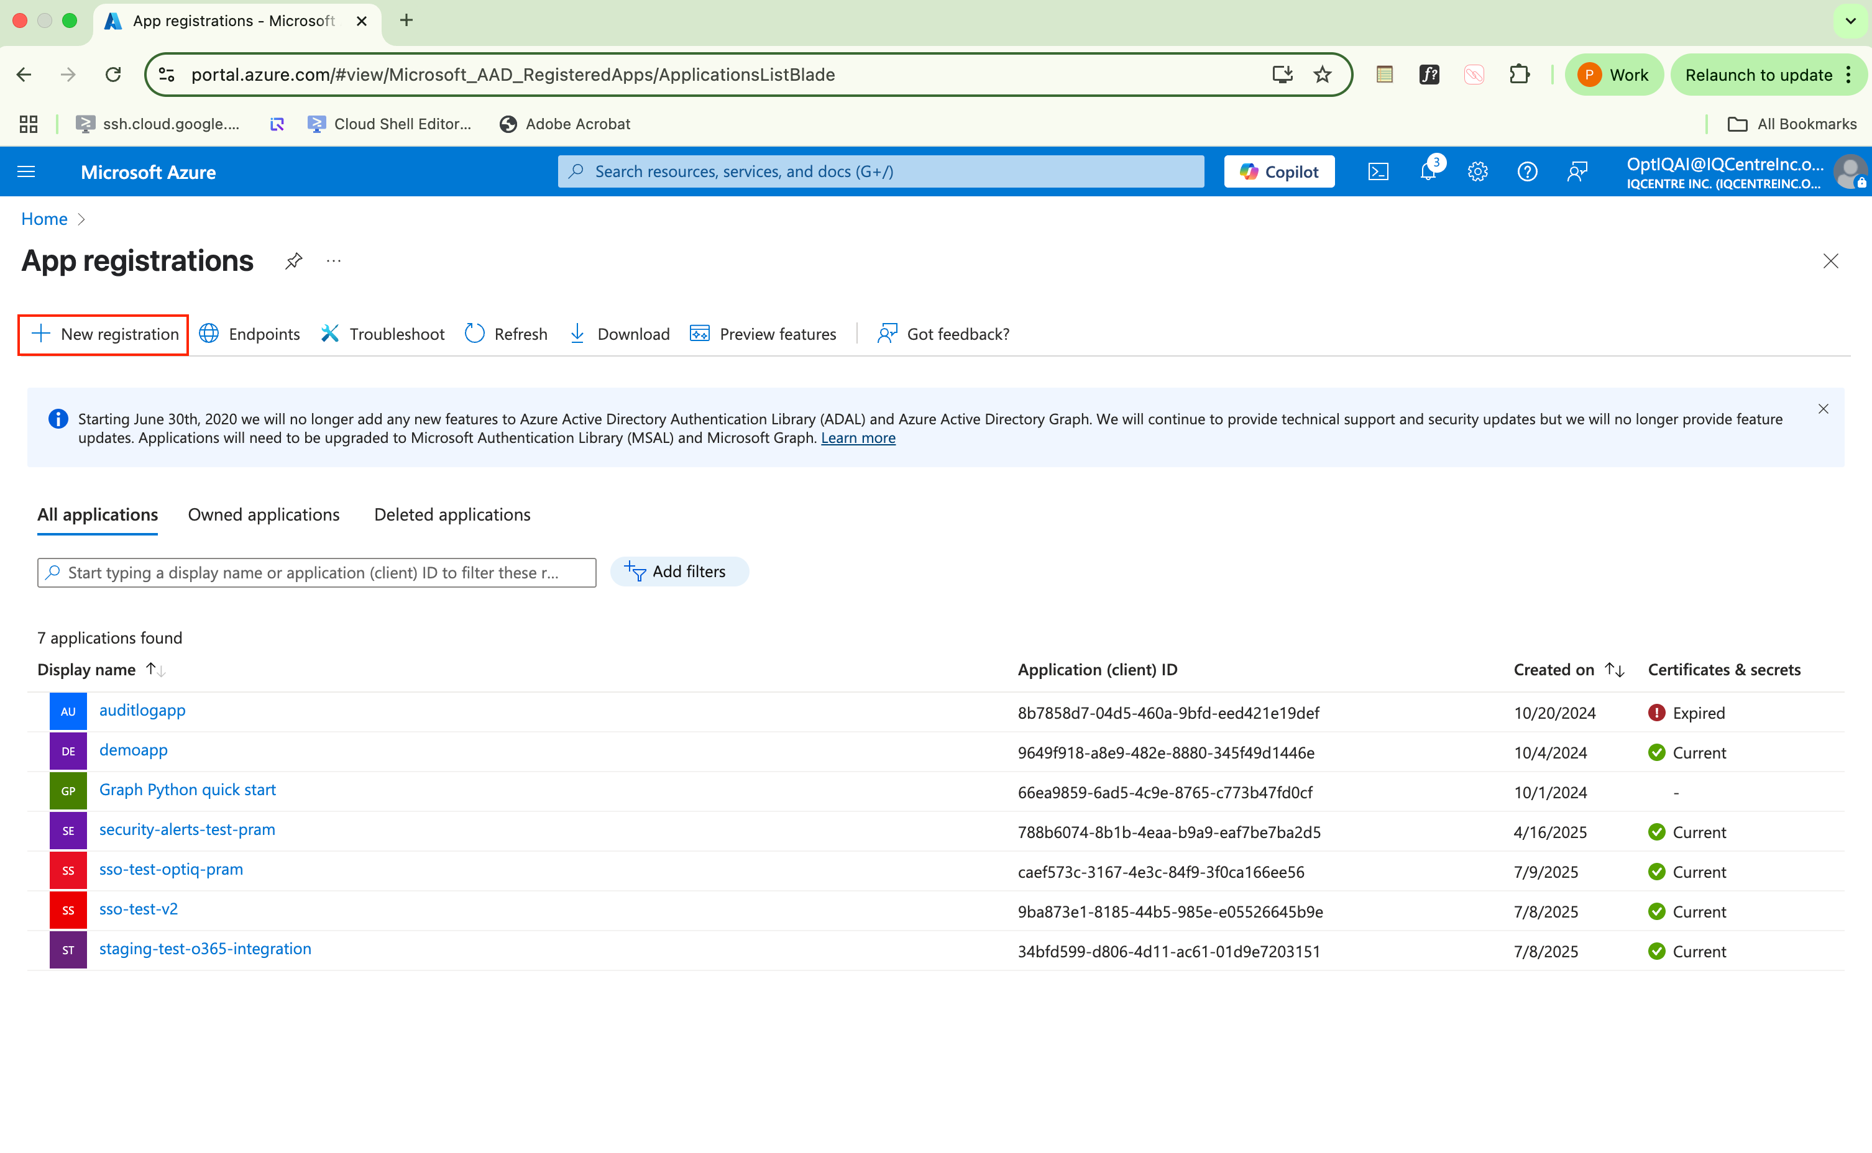The height and width of the screenshot is (1153, 1872).
Task: Open sso-test-v2 app
Action: 138,909
